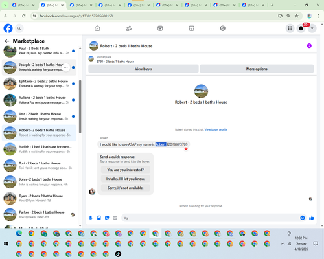324x259 pixels.
Task: Show hidden system tray icons
Action: [283, 243]
